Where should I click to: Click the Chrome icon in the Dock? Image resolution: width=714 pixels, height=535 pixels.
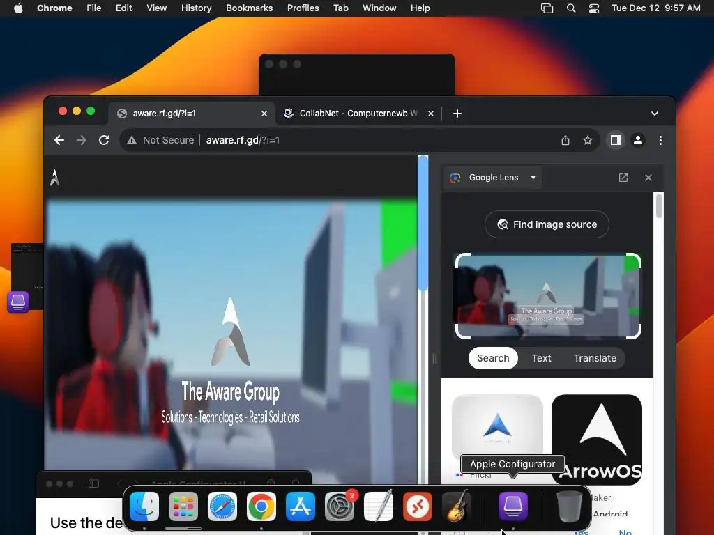coord(261,506)
